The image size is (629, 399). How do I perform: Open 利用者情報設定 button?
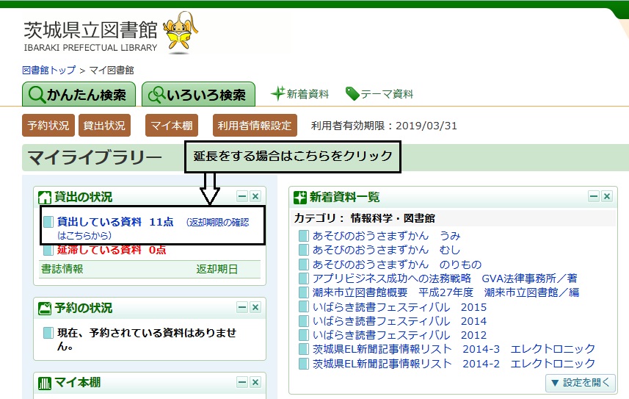[x=255, y=126]
